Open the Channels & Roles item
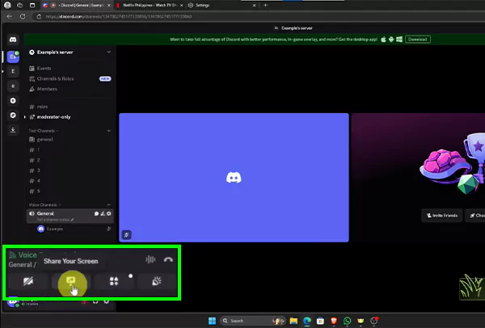The width and height of the screenshot is (485, 328). (x=57, y=78)
